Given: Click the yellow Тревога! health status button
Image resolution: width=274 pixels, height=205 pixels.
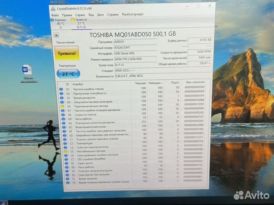Looking at the screenshot, I should tap(67, 54).
